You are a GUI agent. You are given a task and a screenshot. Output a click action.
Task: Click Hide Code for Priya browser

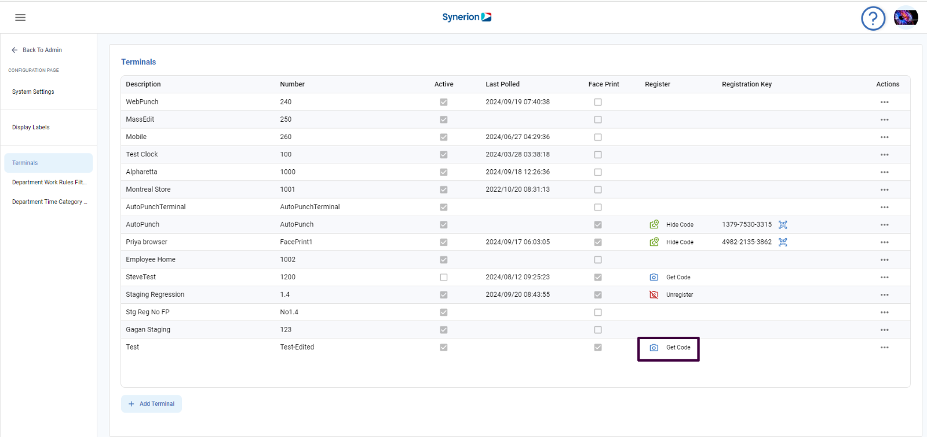click(680, 242)
